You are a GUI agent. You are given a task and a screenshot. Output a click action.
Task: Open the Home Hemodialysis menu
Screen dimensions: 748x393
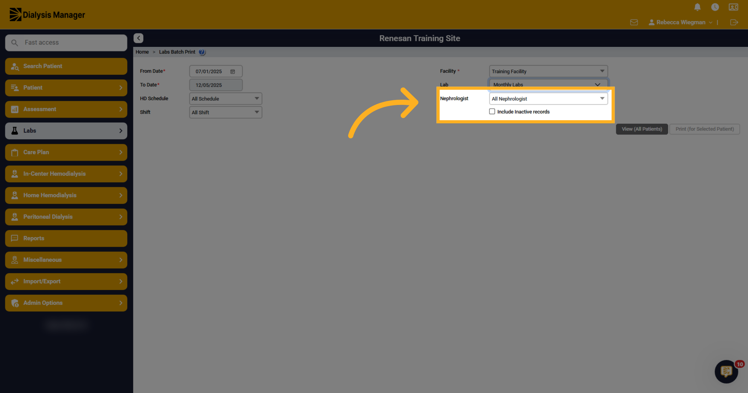click(66, 195)
